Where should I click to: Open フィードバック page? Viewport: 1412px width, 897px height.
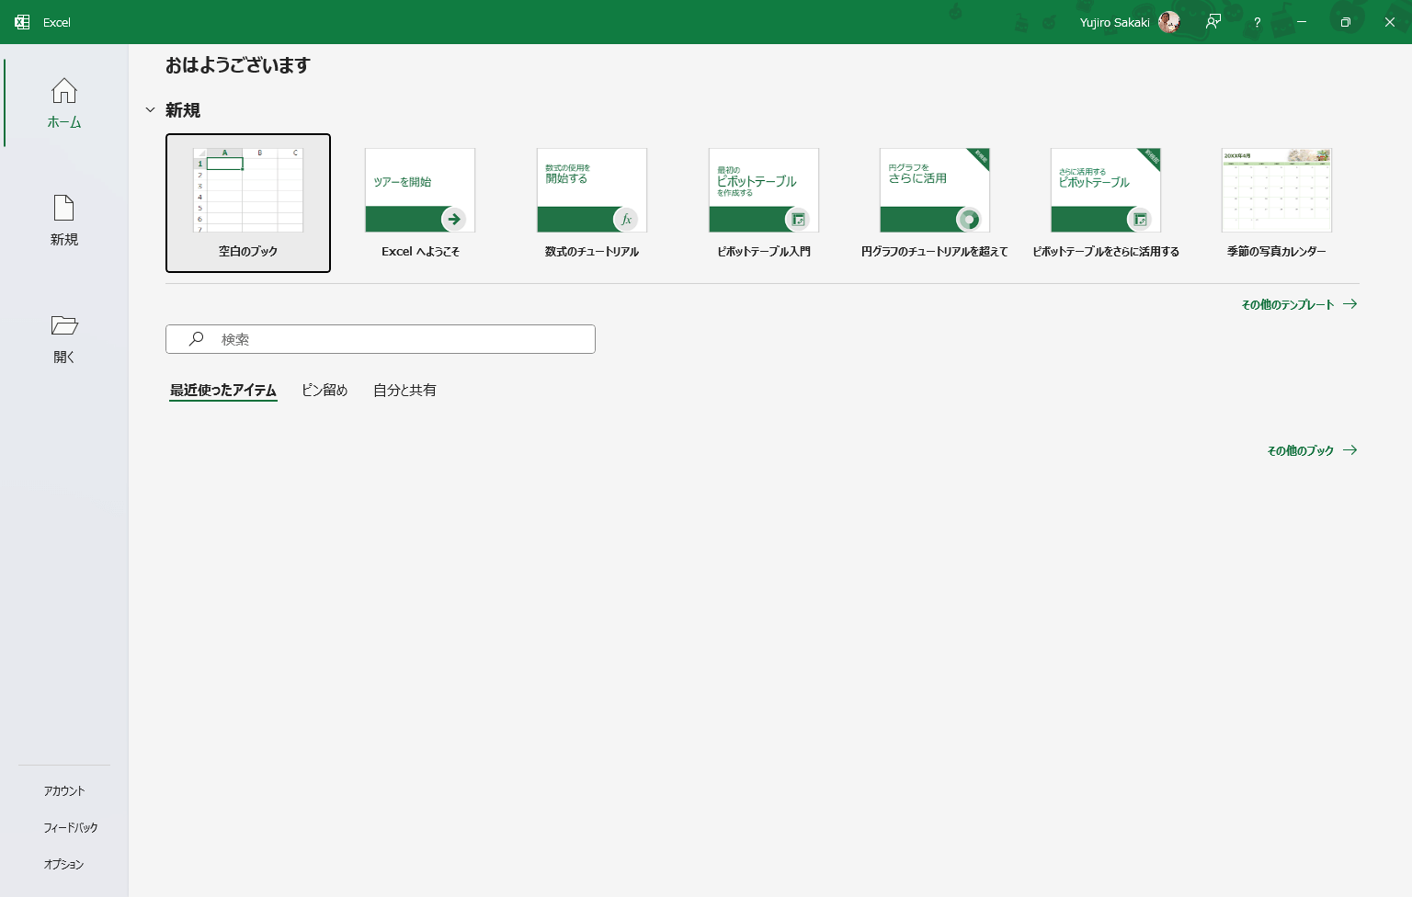pos(71,827)
